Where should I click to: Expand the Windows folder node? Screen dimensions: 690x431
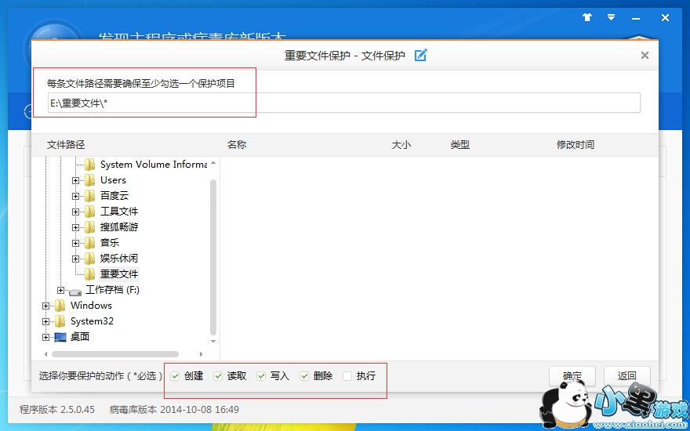pos(45,306)
